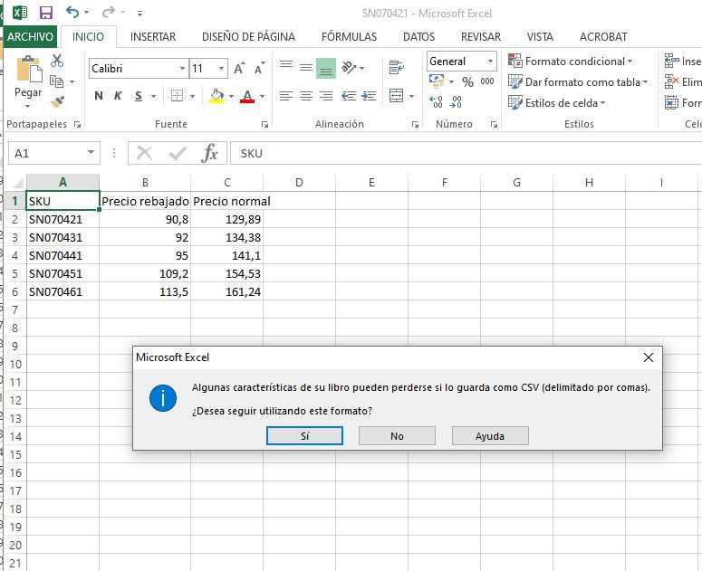Viewport: 702px width, 571px height.
Task: Toggle italic K formatting
Action: click(118, 96)
